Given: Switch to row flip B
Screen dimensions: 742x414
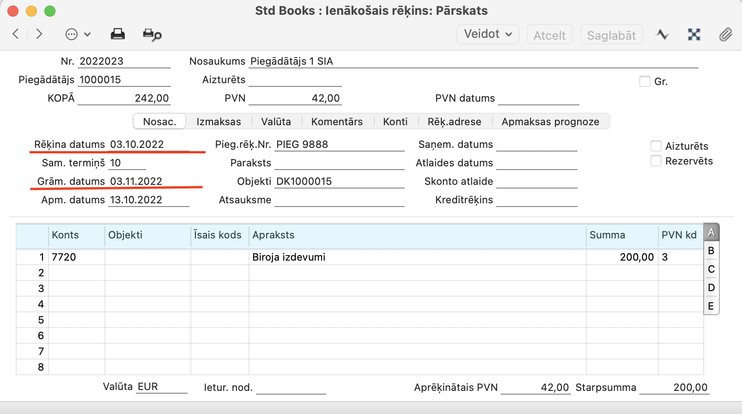Looking at the screenshot, I should 711,251.
